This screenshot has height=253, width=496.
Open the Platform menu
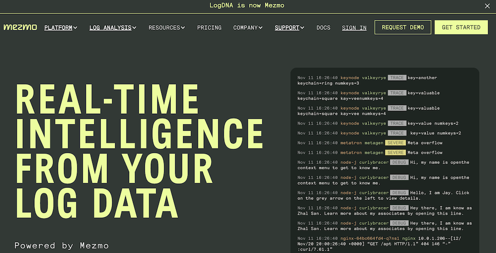click(58, 28)
